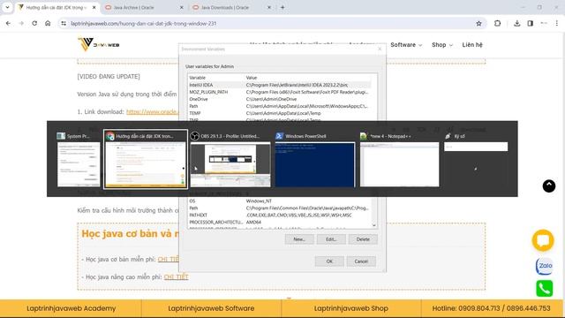
Task: Open CHI TIẾT link for Học java cơ bản
Action: tap(169, 259)
